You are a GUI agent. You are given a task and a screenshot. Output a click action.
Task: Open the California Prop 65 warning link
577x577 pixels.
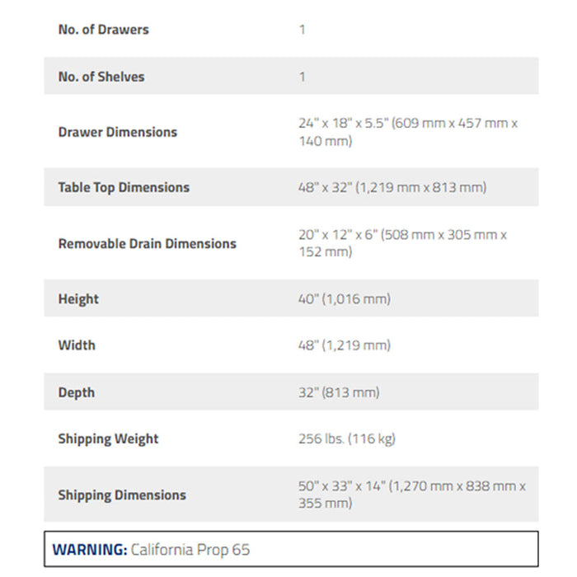coord(190,550)
